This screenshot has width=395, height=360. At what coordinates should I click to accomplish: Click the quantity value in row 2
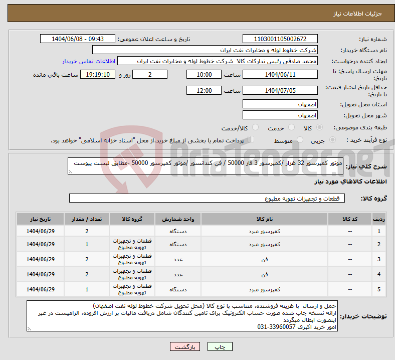pyautogui.click(x=87, y=244)
